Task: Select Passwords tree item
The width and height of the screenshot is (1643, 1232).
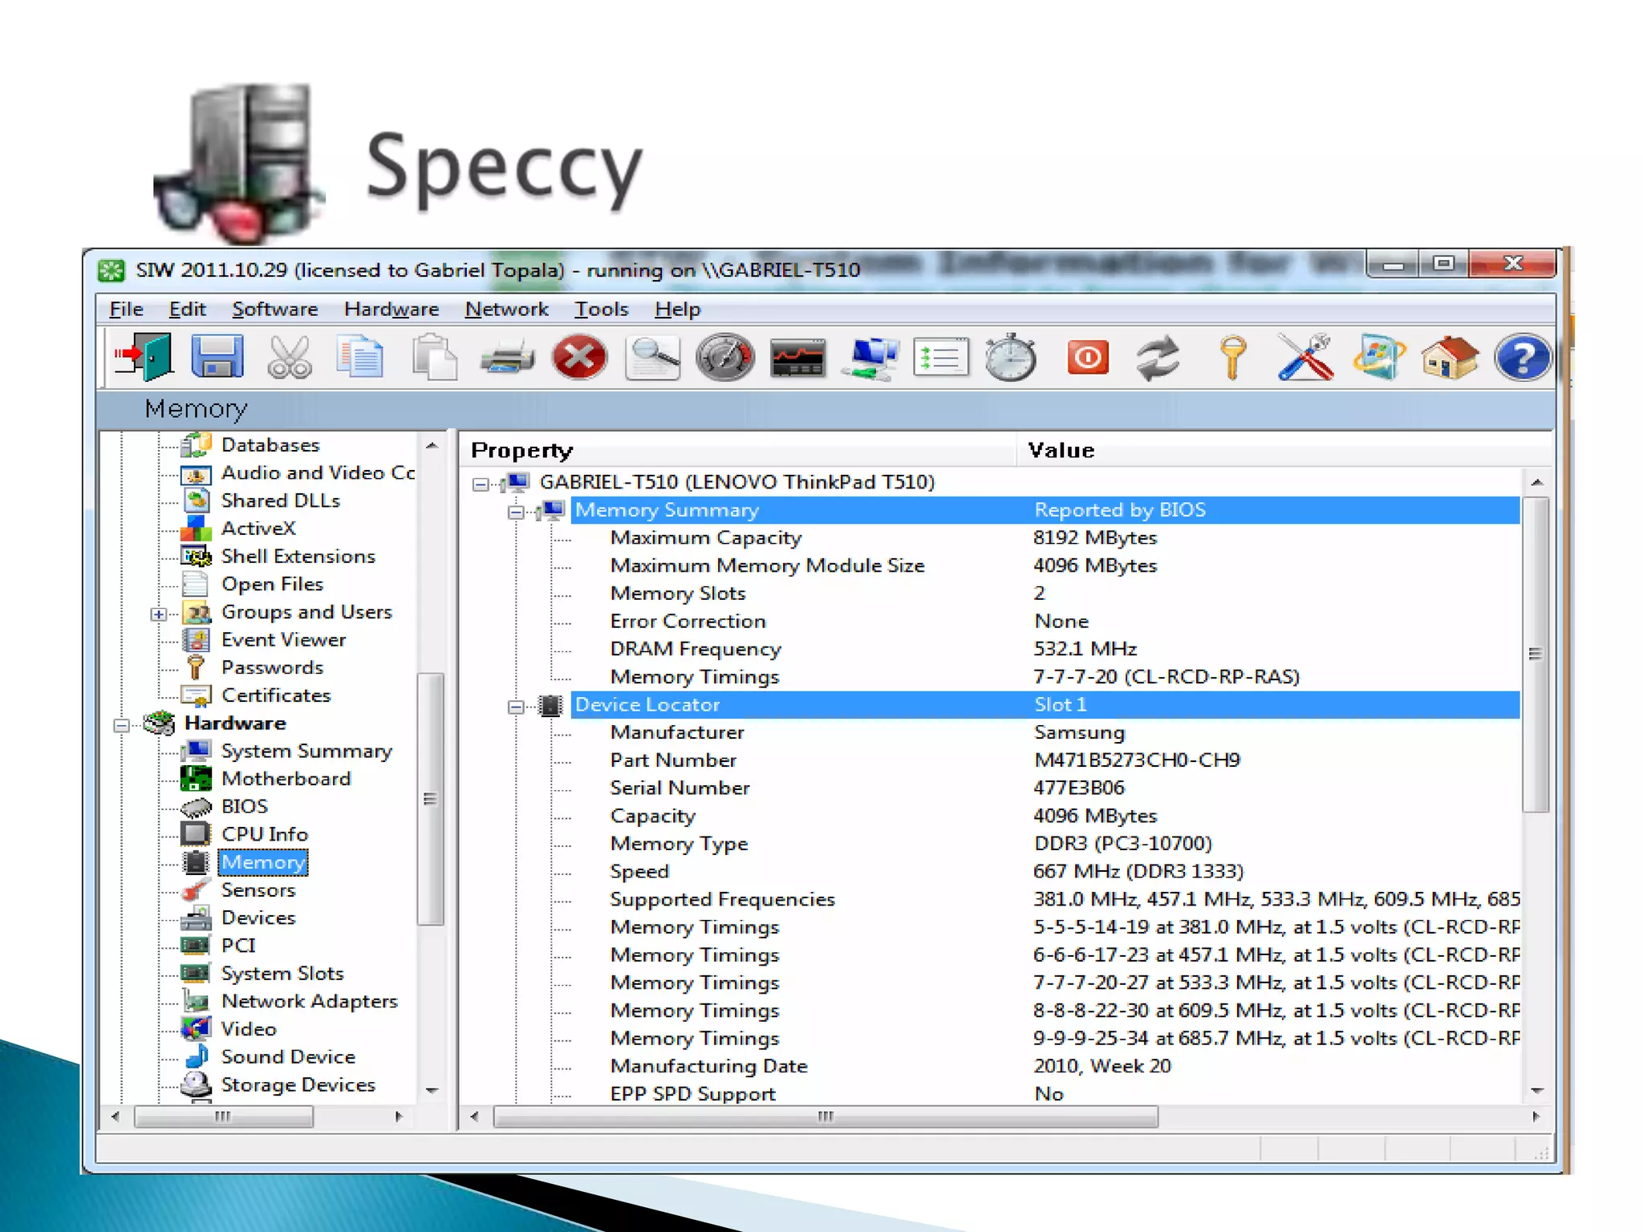Action: pyautogui.click(x=272, y=667)
